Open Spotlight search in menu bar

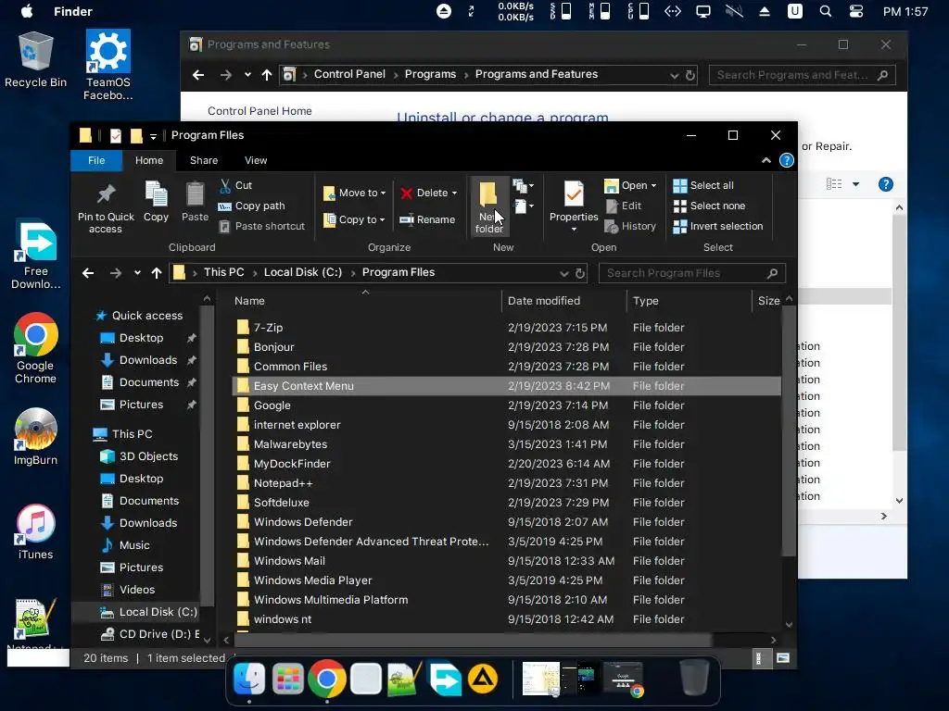point(825,11)
